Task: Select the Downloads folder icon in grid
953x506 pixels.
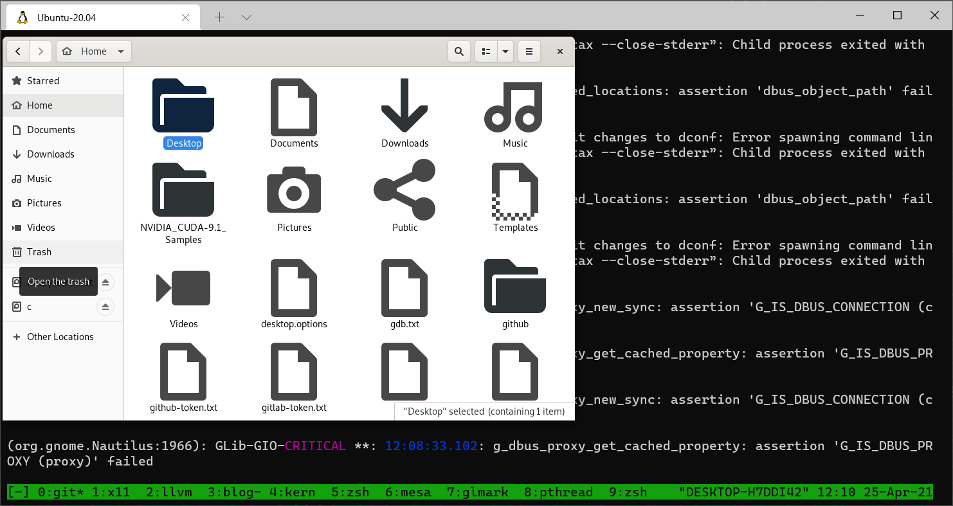Action: point(404,105)
